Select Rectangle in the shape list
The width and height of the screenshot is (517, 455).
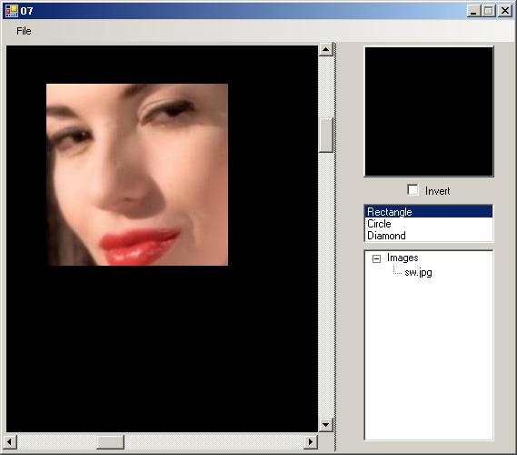428,212
